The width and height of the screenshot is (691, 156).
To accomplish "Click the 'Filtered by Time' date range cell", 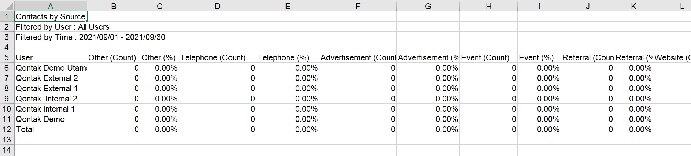I will coord(51,37).
